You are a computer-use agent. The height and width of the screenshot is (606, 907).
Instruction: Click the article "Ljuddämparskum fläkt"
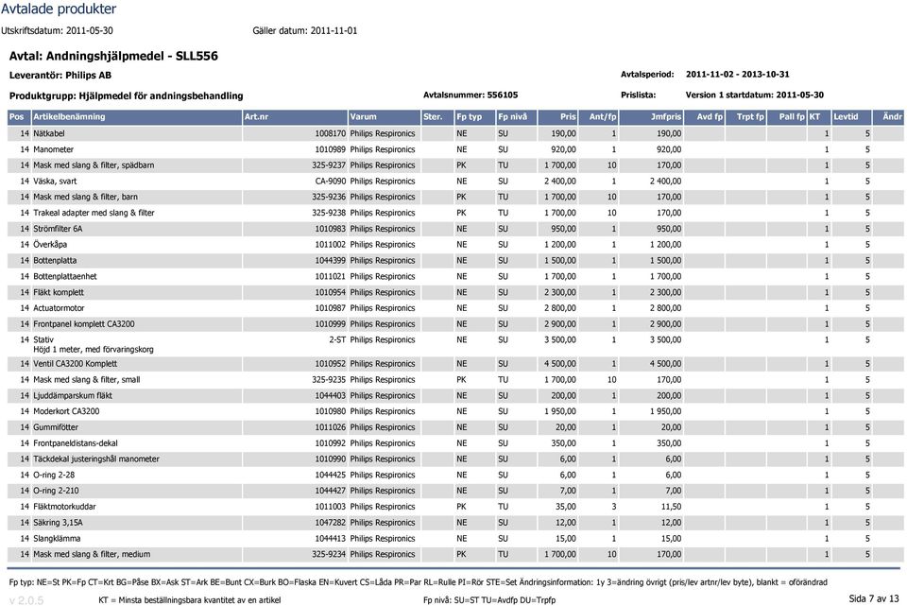[73, 396]
